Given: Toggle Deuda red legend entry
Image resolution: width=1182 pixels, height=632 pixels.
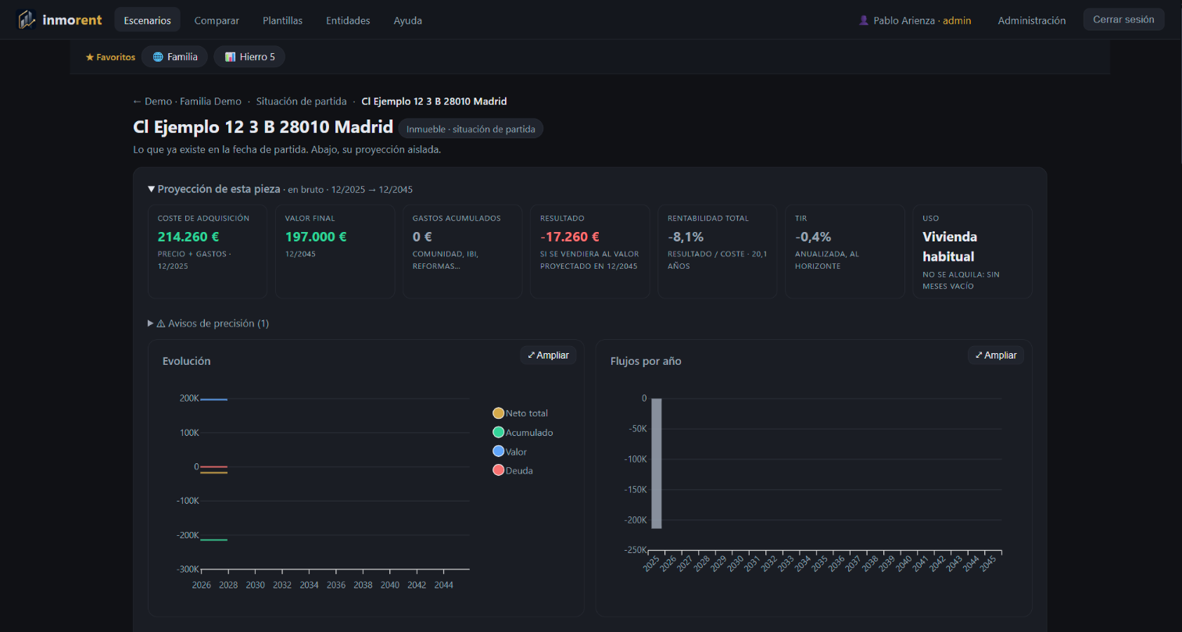Looking at the screenshot, I should click(x=513, y=470).
